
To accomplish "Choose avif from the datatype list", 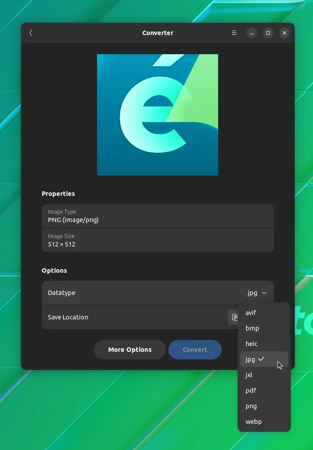I will pyautogui.click(x=264, y=313).
